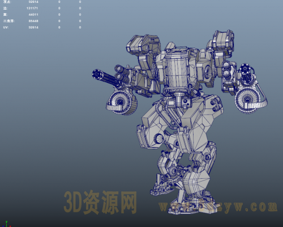
Task: Select the round ammo drum under the right arm
Action: coord(247,100)
